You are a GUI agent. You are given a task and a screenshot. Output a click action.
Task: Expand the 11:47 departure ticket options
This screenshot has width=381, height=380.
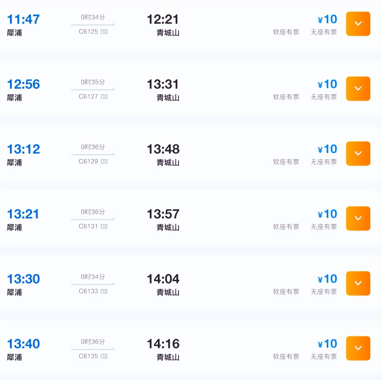[358, 24]
